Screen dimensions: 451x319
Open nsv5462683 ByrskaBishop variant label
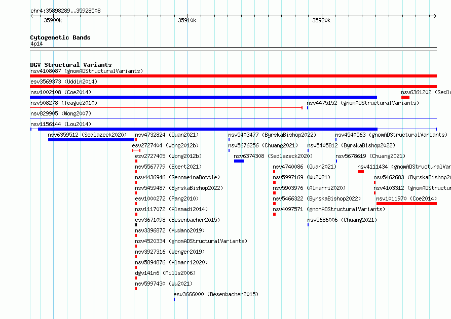pyautogui.click(x=412, y=177)
